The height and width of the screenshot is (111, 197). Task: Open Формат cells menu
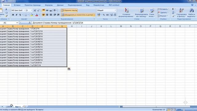click(x=163, y=16)
